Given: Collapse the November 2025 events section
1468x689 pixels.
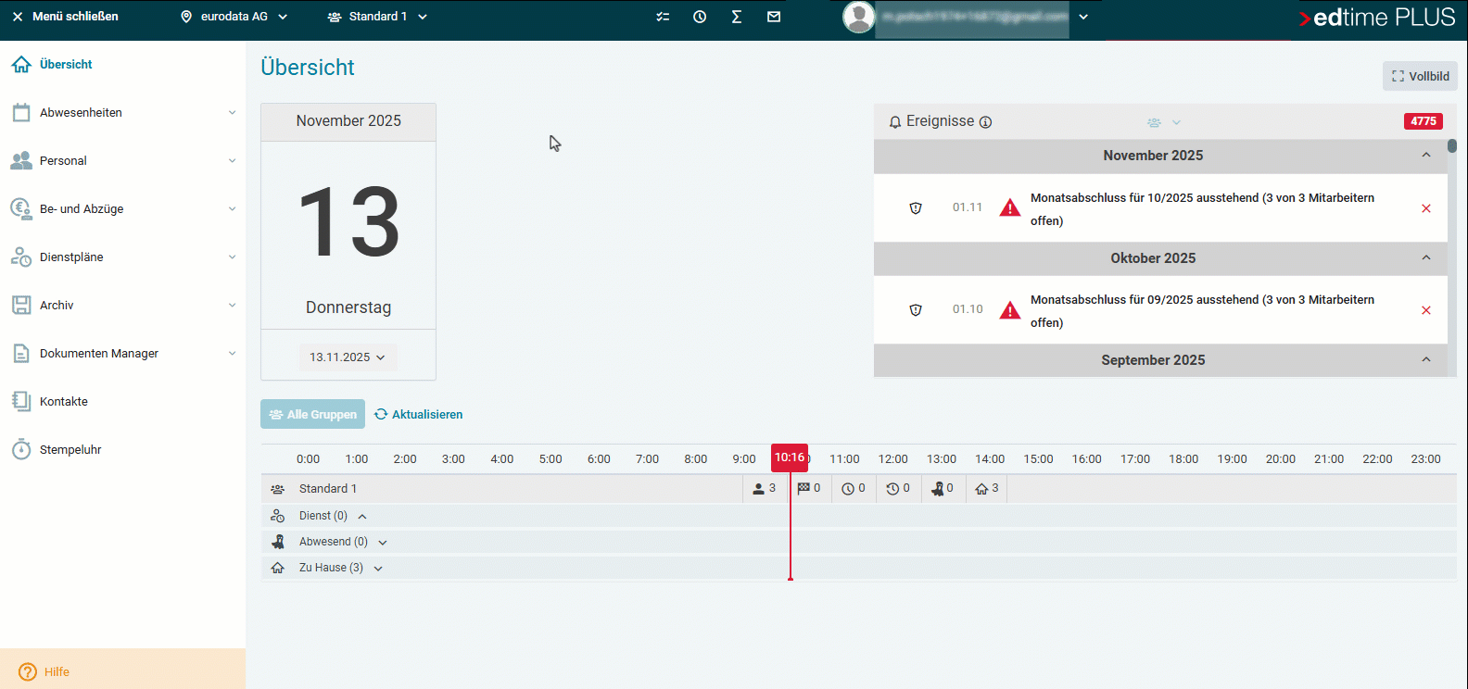Looking at the screenshot, I should tap(1426, 156).
